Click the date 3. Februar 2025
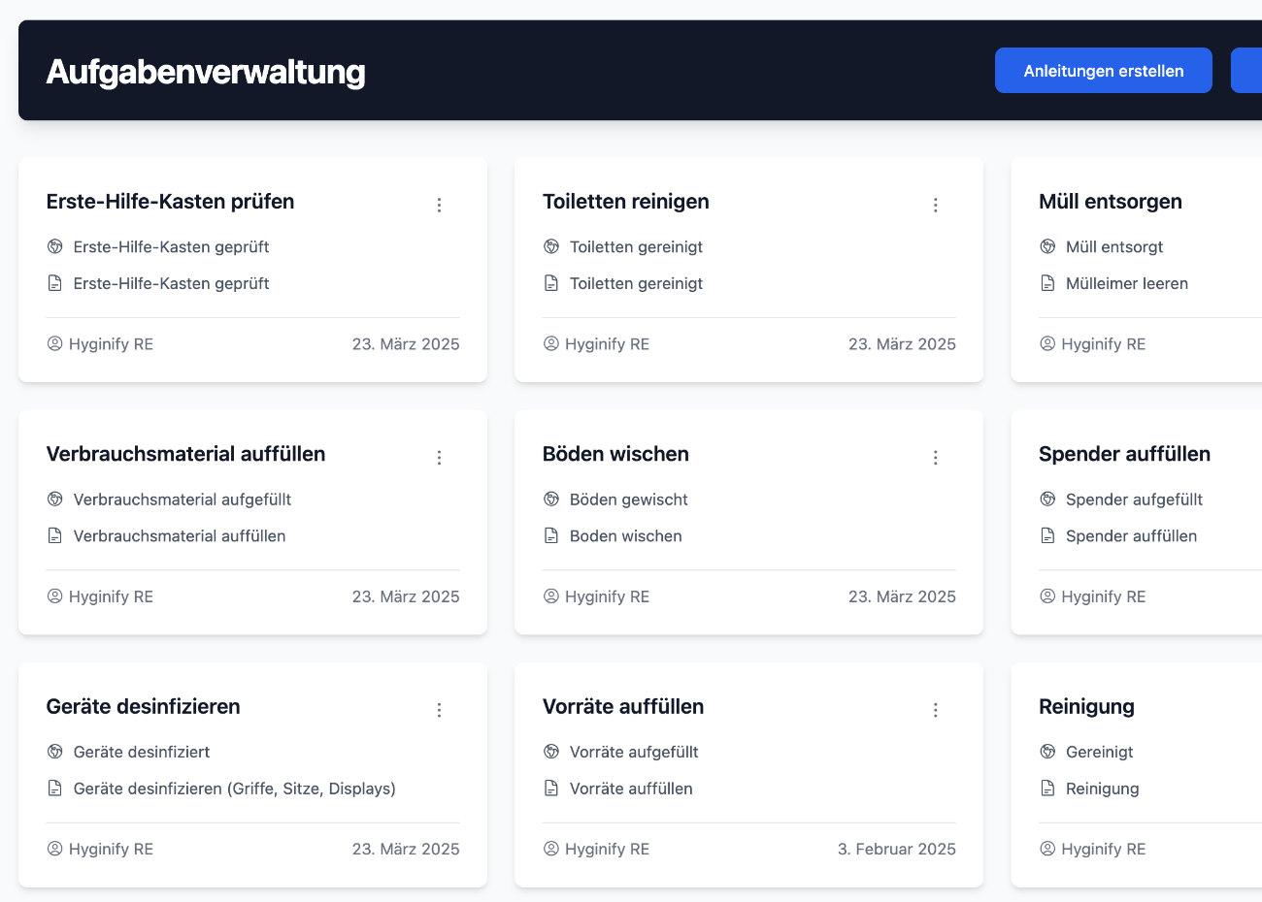 [x=897, y=849]
